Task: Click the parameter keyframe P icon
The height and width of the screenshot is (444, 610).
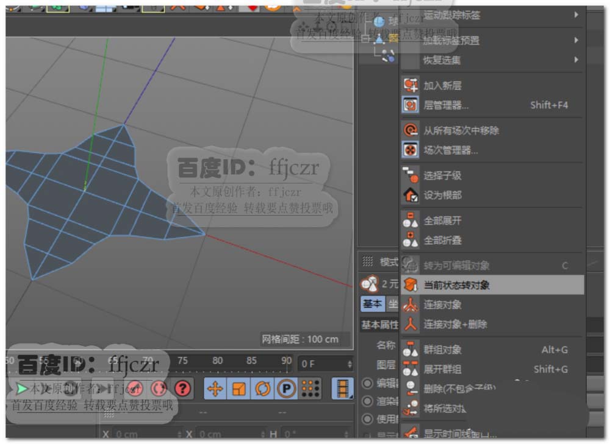Action: click(285, 389)
